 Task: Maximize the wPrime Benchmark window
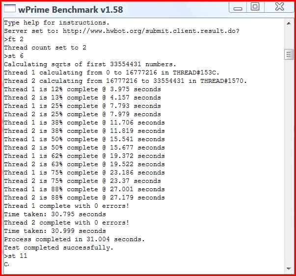[x=255, y=7]
